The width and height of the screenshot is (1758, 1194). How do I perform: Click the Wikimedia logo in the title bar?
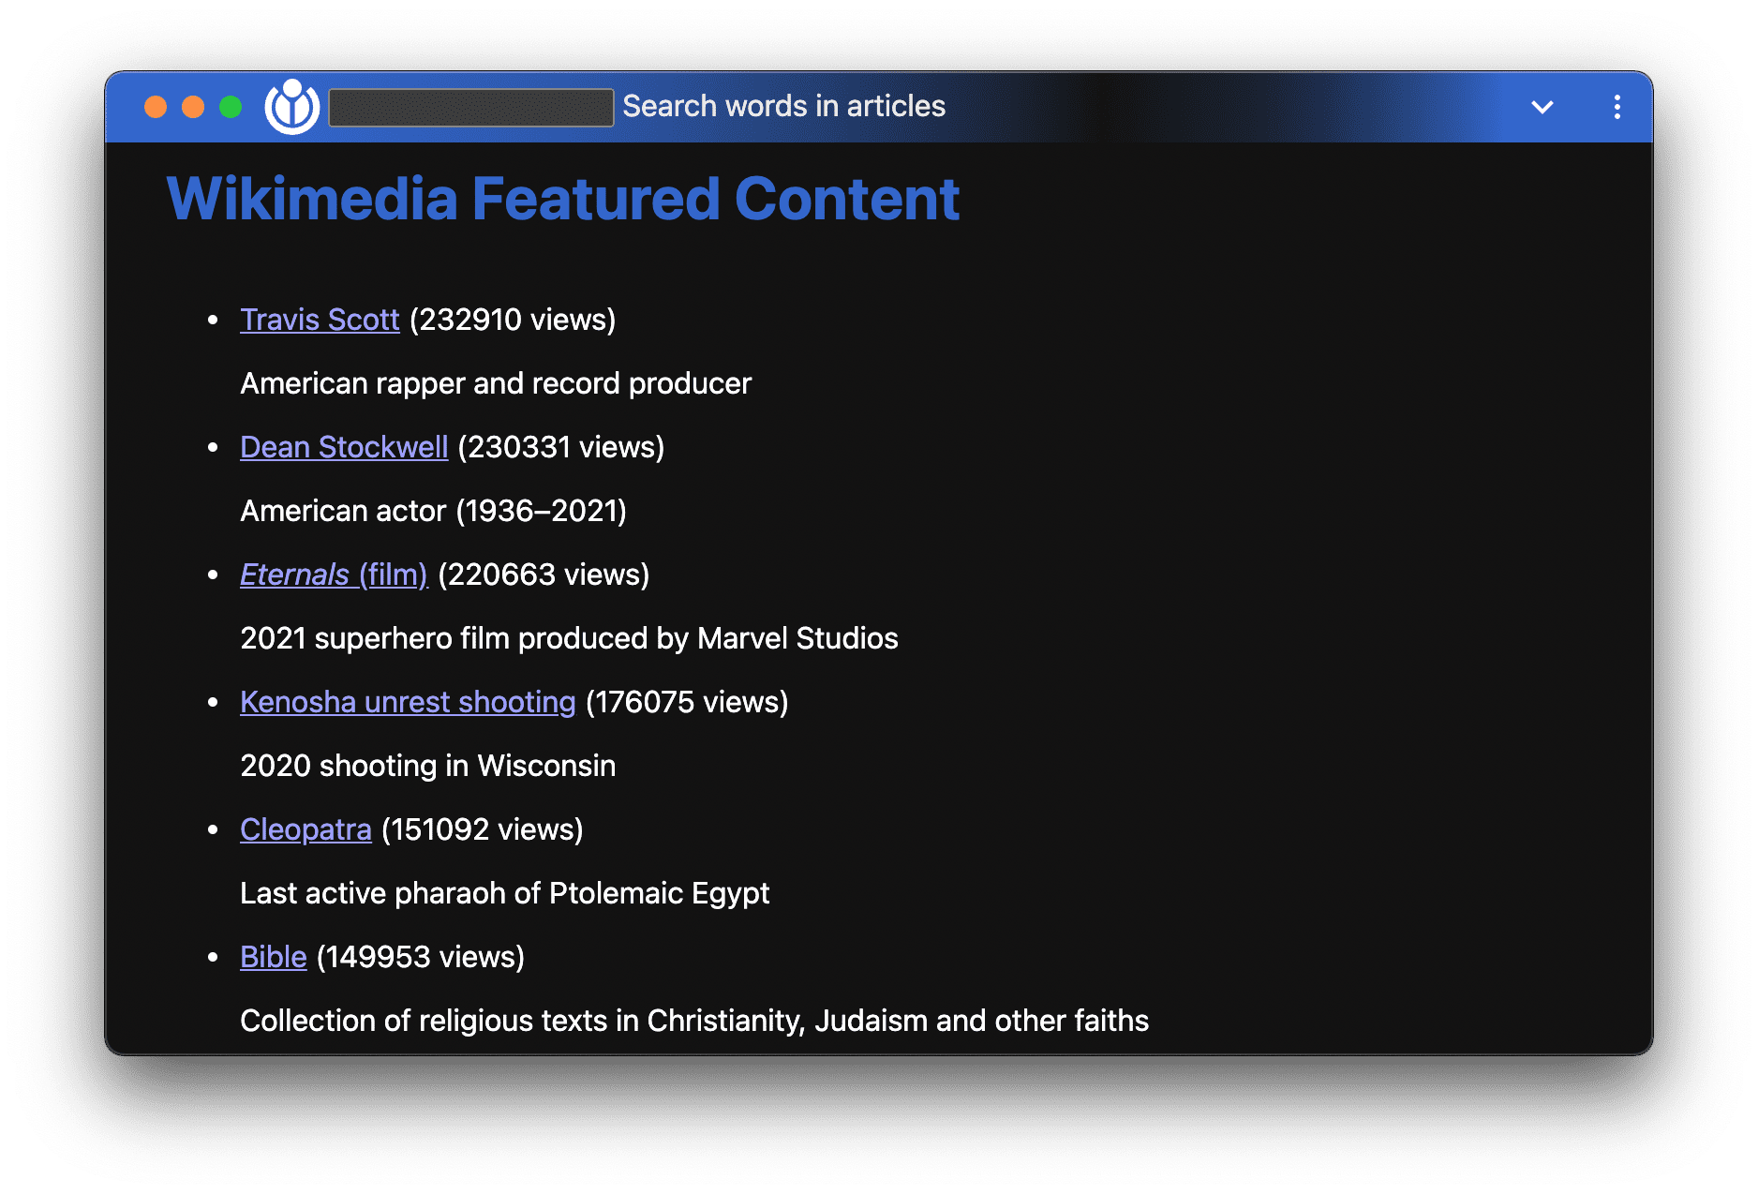(291, 106)
